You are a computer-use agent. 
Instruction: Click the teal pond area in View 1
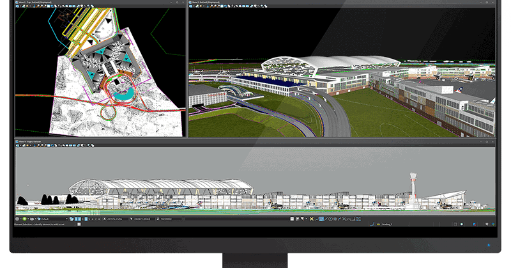125,95
